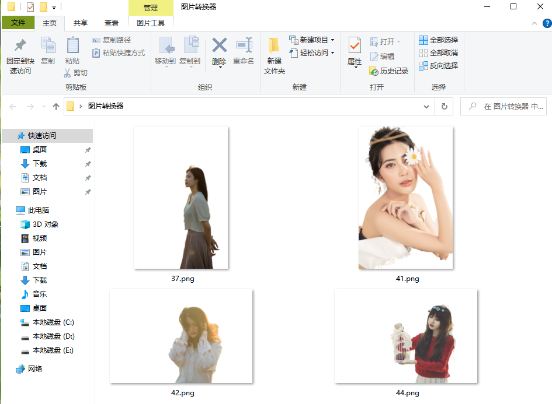Viewport: 552px width, 404px height.
Task: Click Select all in the ribbon
Action: [439, 40]
